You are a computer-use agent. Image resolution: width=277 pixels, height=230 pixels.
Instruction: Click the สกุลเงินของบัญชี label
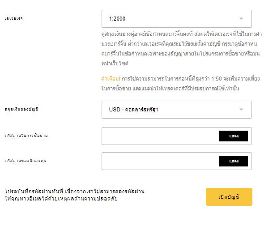pos(21,109)
